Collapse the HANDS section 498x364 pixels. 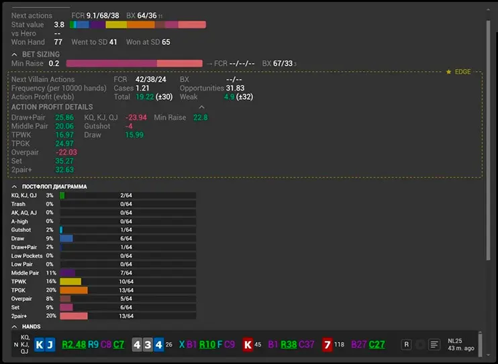coord(15,326)
